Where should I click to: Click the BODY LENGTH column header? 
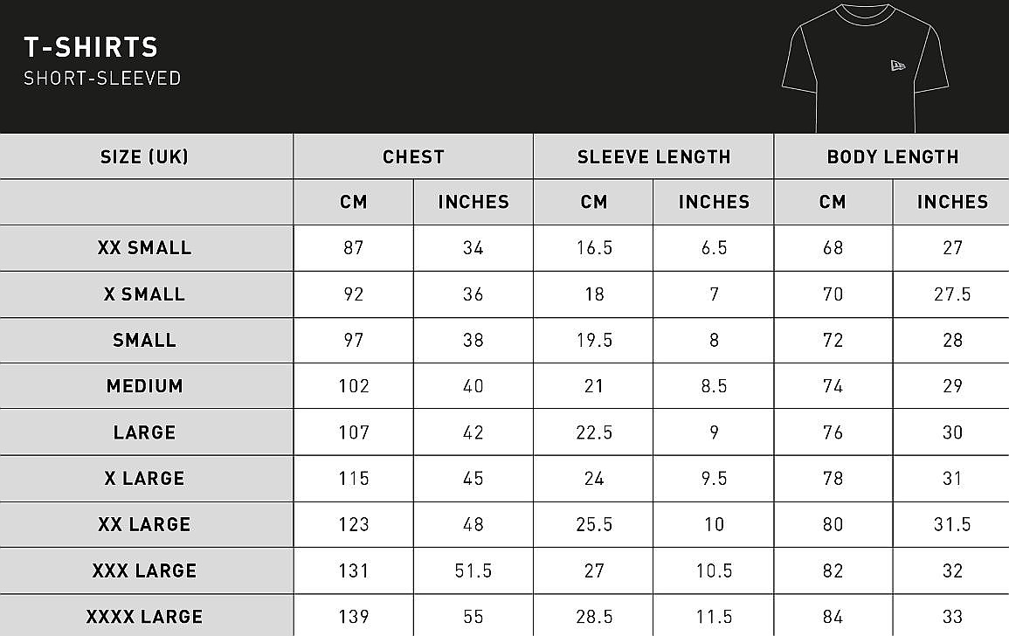(892, 157)
